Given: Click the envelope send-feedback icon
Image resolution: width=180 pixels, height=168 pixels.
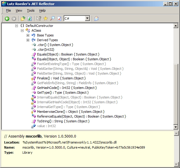Looking at the screenshot, I should [x=96, y=19].
